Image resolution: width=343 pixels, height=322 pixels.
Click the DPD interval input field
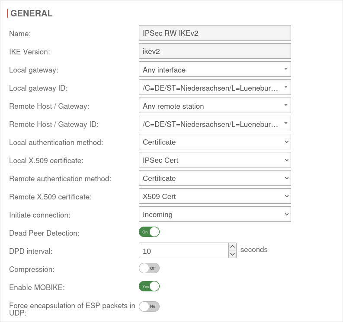click(x=183, y=251)
